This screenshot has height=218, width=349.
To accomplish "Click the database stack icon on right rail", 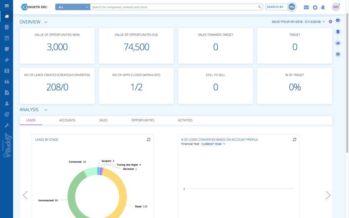I will pos(338,32).
